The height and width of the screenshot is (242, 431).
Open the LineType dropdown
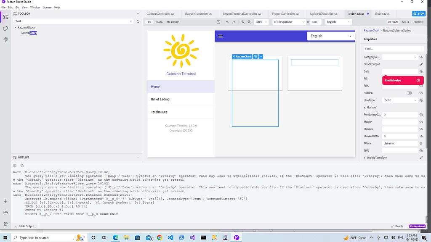(399, 100)
